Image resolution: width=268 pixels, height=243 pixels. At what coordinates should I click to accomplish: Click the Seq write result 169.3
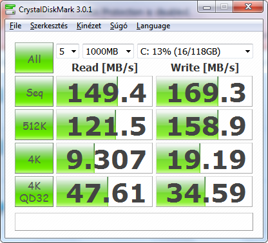point(204,91)
